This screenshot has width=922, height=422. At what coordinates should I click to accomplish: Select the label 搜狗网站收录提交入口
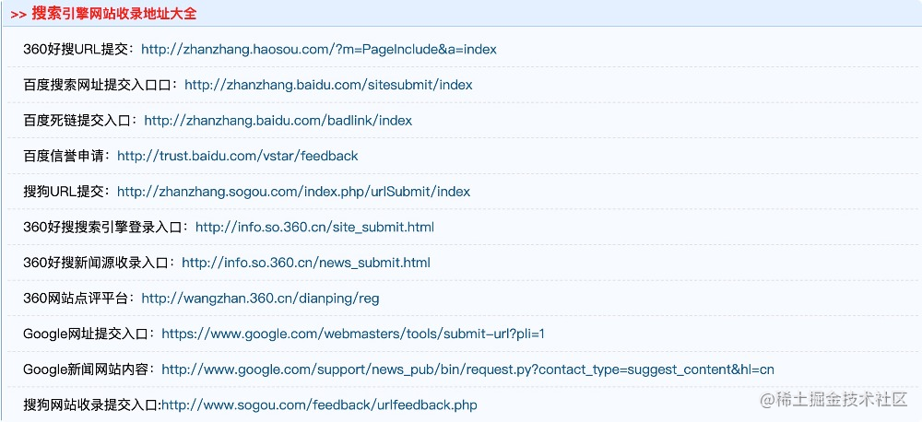90,405
